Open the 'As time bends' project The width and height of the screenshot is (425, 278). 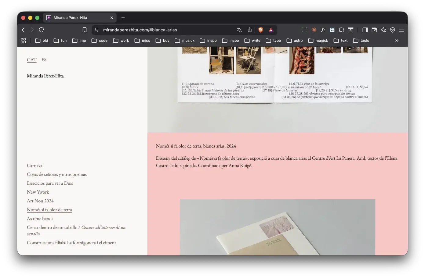click(40, 219)
